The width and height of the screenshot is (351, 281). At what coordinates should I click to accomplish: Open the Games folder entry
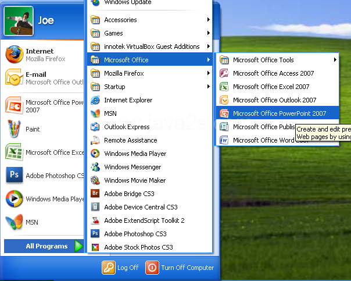[x=150, y=33]
